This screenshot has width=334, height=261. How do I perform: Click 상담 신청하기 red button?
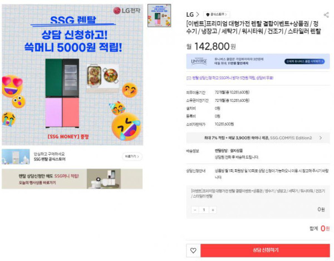(265, 250)
